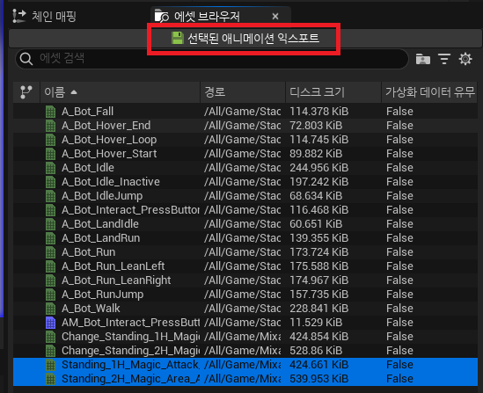Select the A_Bot_Idle_Inactive animation
483x393 pixels.
[245, 182]
